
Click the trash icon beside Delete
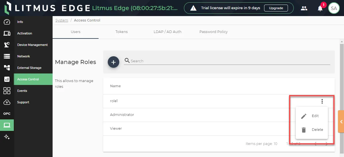(x=304, y=130)
